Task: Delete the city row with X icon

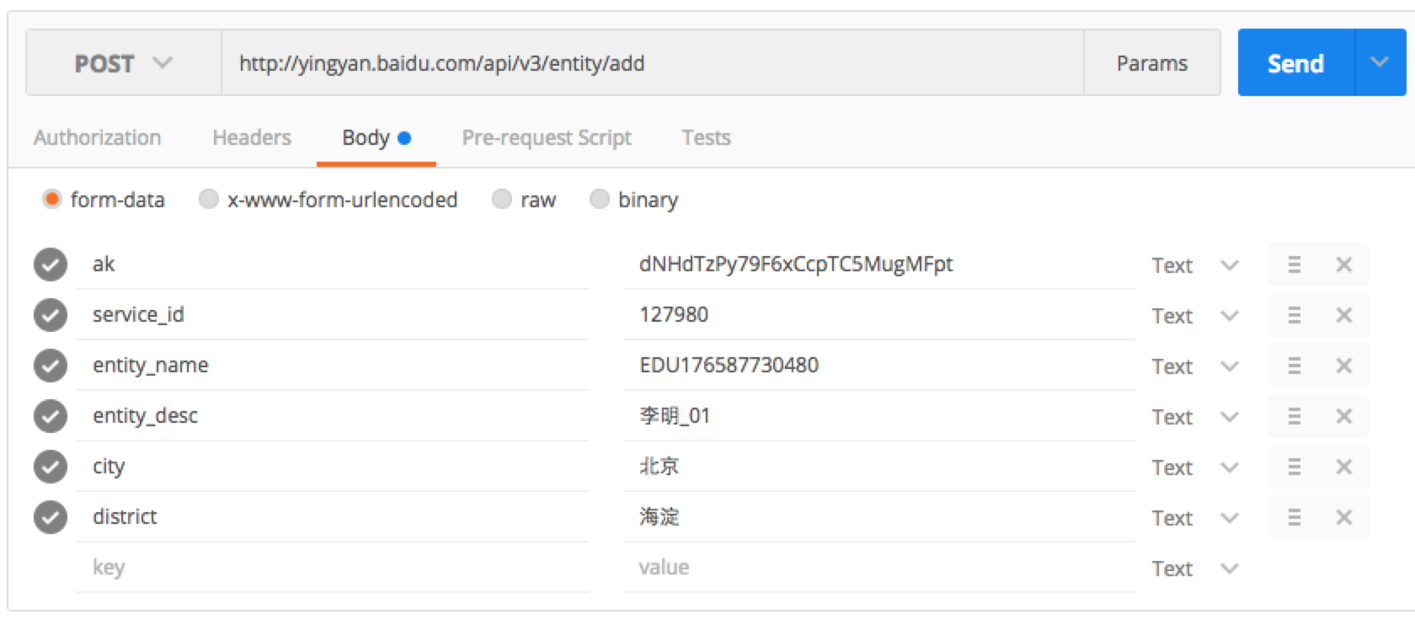Action: (1343, 467)
